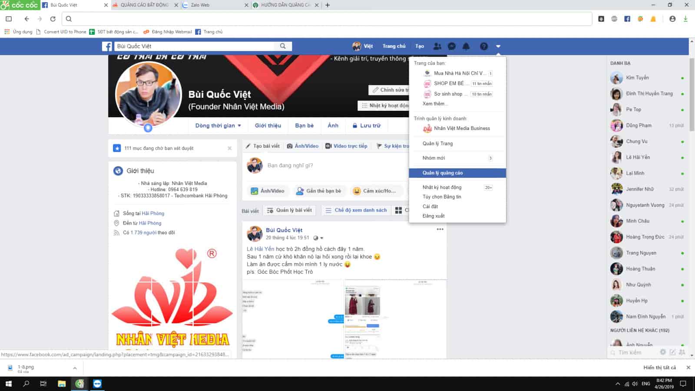Click the Lê Hải Yến tagged name link
Screen dimensions: 695x391
(x=261, y=249)
